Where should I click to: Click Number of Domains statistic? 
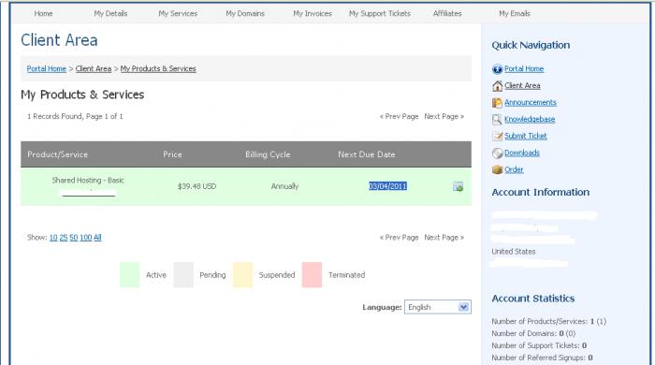coord(533,333)
